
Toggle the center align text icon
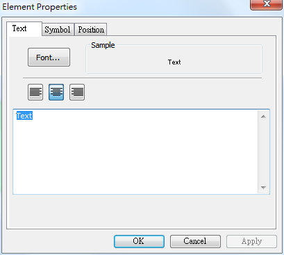(x=56, y=92)
